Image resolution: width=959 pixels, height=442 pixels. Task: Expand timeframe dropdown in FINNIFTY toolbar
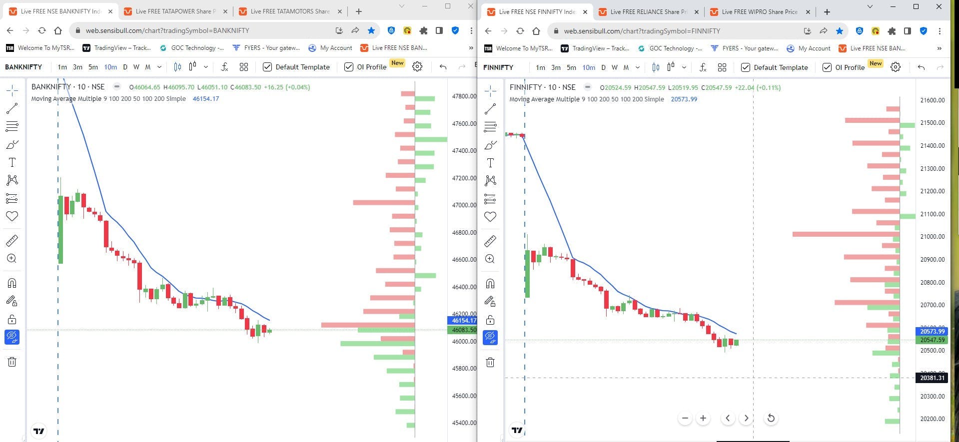pyautogui.click(x=638, y=67)
